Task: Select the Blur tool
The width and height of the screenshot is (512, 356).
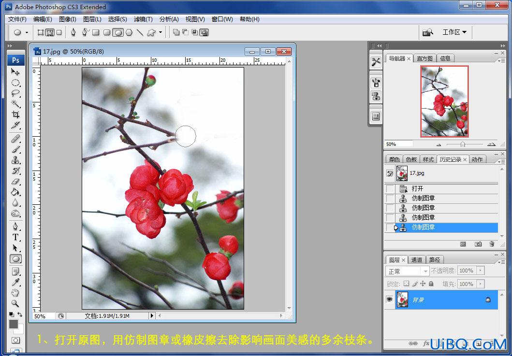Action: tap(15, 203)
